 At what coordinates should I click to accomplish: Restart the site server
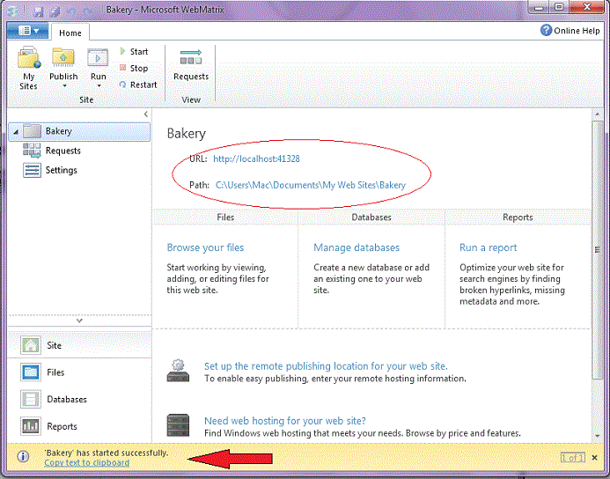point(138,85)
